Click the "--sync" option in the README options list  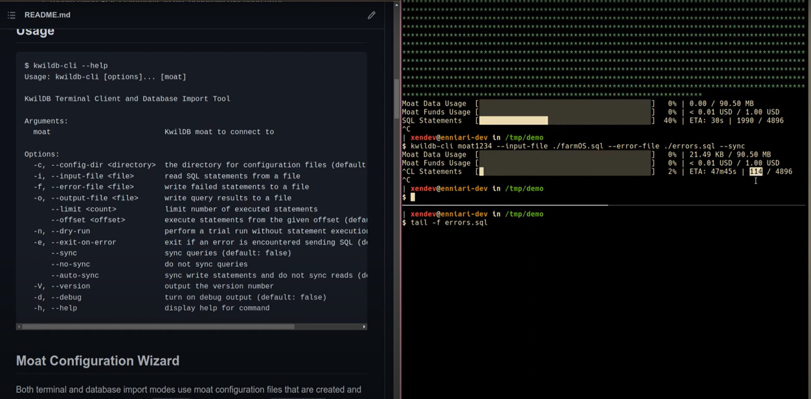pyautogui.click(x=64, y=253)
